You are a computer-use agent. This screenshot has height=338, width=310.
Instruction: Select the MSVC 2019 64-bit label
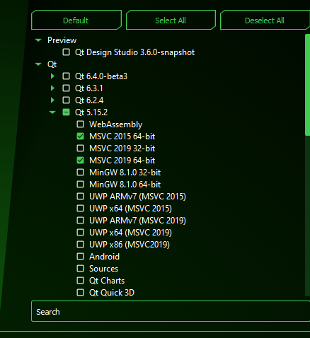click(x=122, y=161)
